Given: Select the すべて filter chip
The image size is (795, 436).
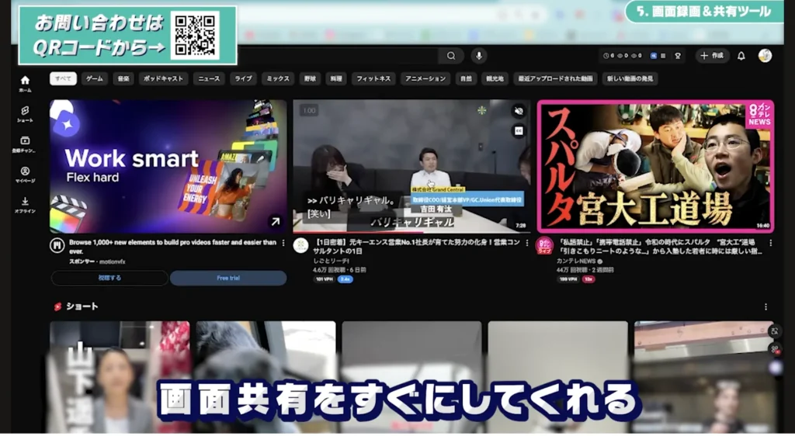Looking at the screenshot, I should coord(63,78).
